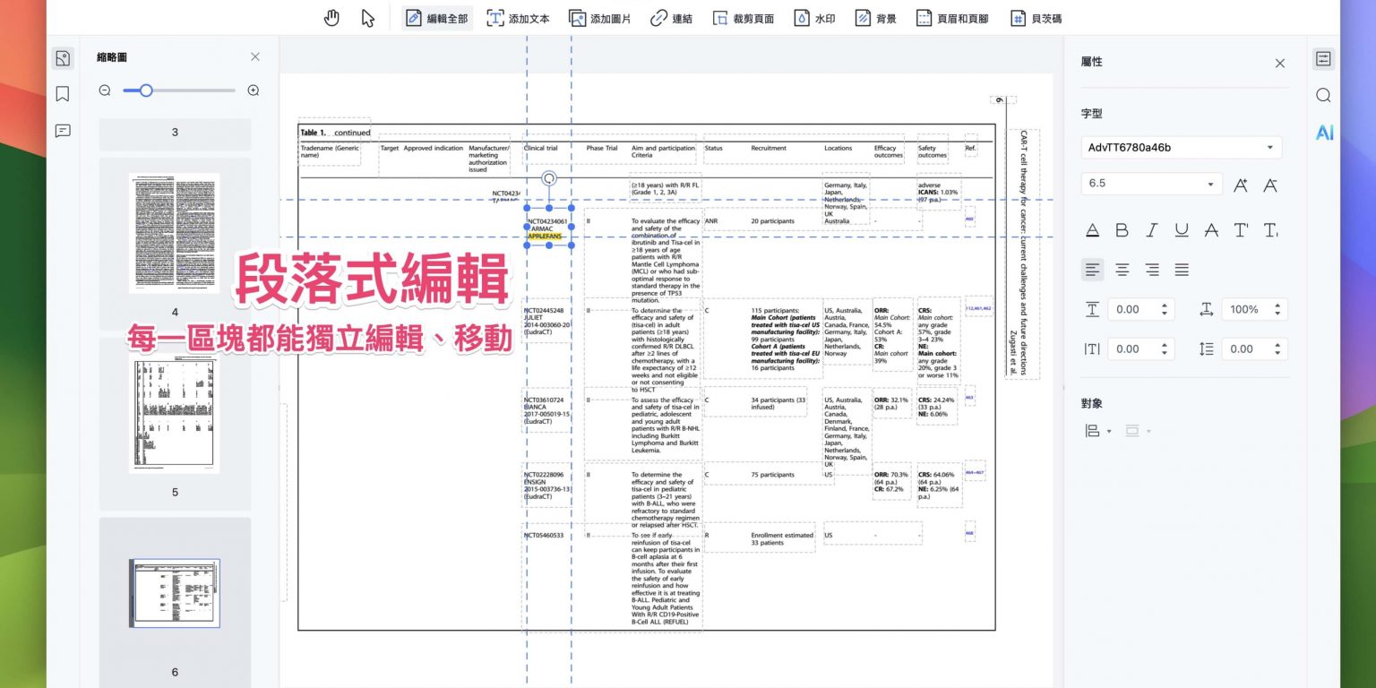Toggle italic formatting

click(x=1152, y=230)
